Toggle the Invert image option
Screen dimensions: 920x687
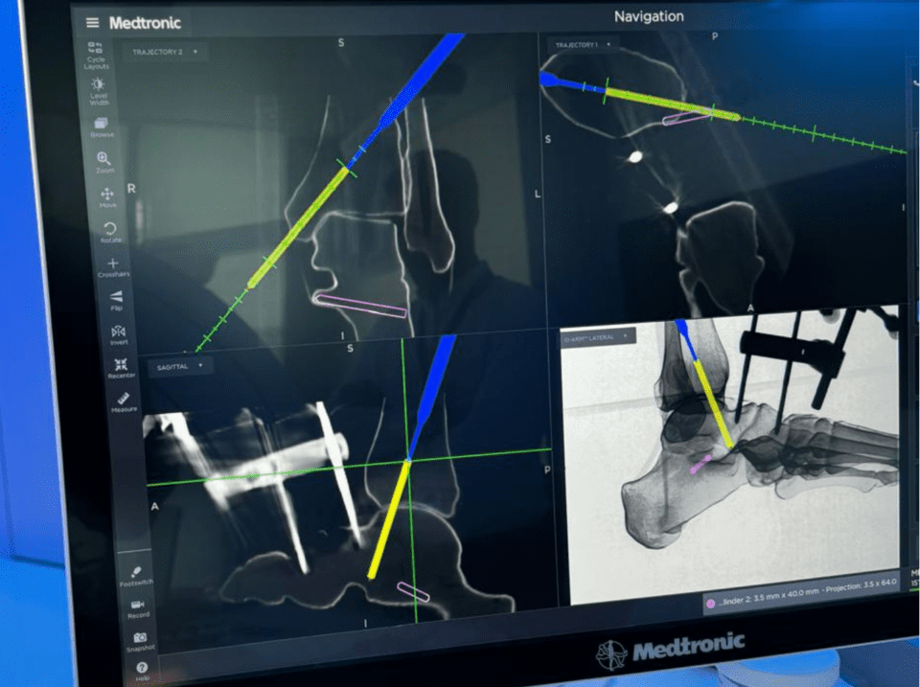118,332
